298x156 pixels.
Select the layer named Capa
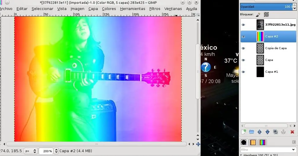click(x=269, y=60)
